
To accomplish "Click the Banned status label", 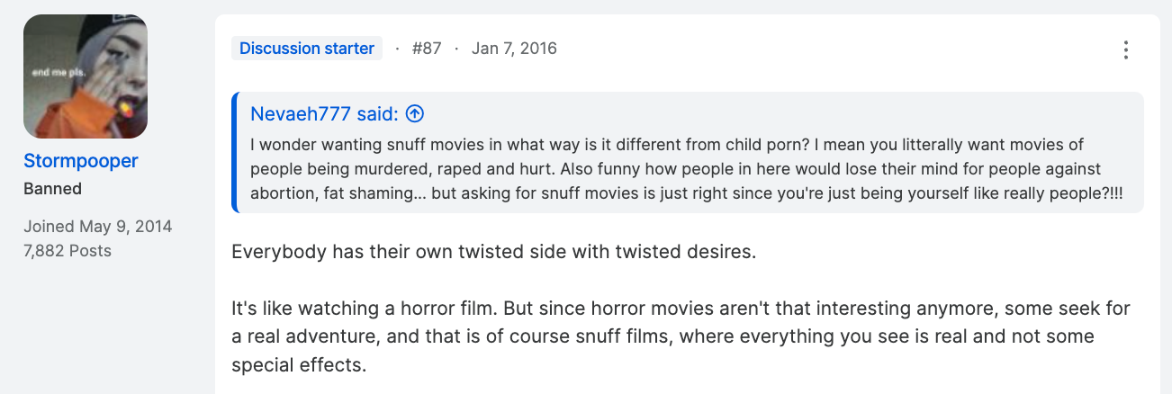I will [x=52, y=189].
